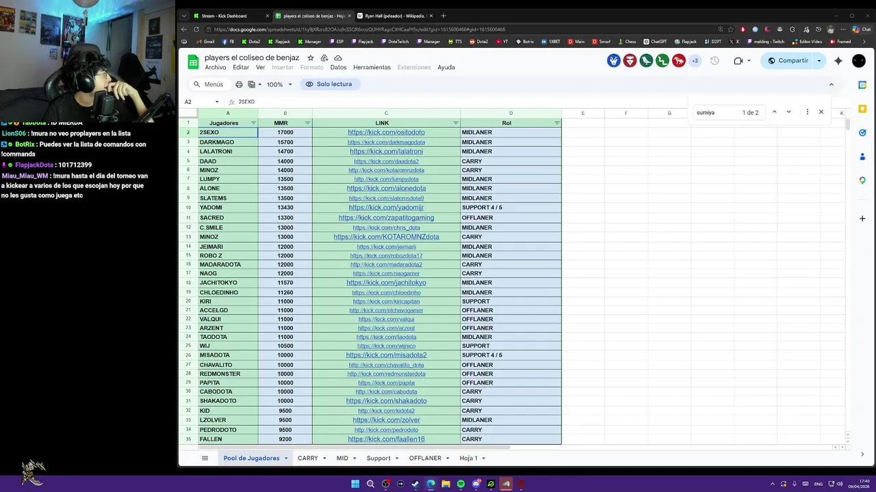Click the find box text sumiya
The image size is (876, 492).
[x=706, y=113]
